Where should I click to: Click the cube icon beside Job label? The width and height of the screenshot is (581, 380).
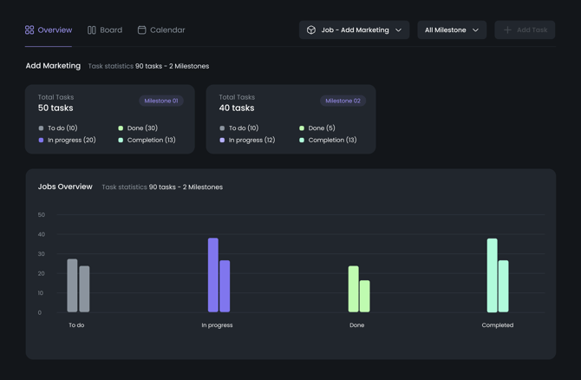click(311, 30)
